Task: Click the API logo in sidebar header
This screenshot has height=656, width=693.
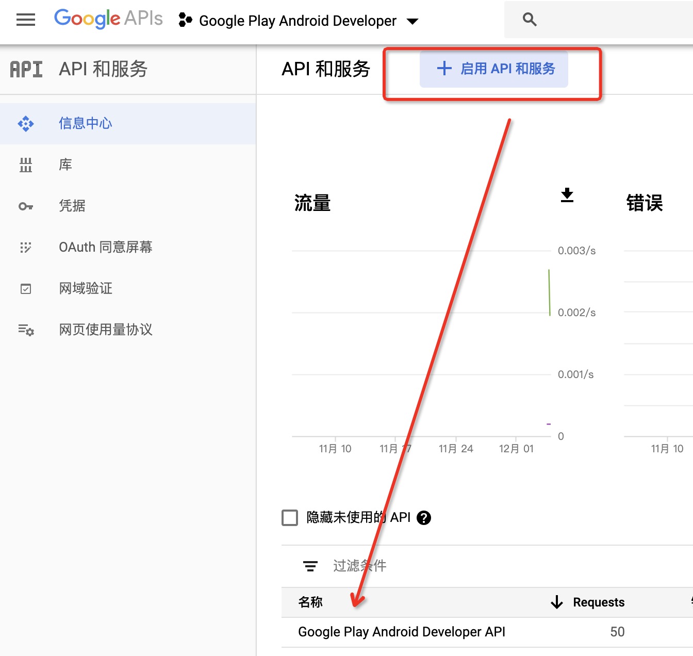Action: coord(26,69)
